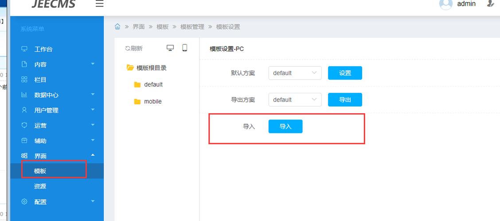Toggle the hamburger menu icon
The width and height of the screenshot is (500, 221).
click(x=99, y=4)
